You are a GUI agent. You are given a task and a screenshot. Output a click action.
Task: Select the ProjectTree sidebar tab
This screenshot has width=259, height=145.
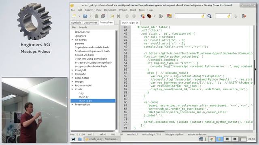[106, 23]
